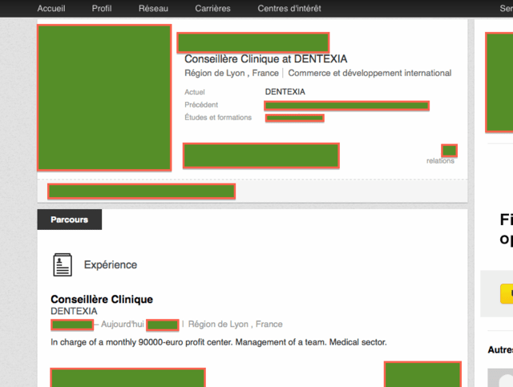Switch to the Parcours tab

[x=69, y=219]
